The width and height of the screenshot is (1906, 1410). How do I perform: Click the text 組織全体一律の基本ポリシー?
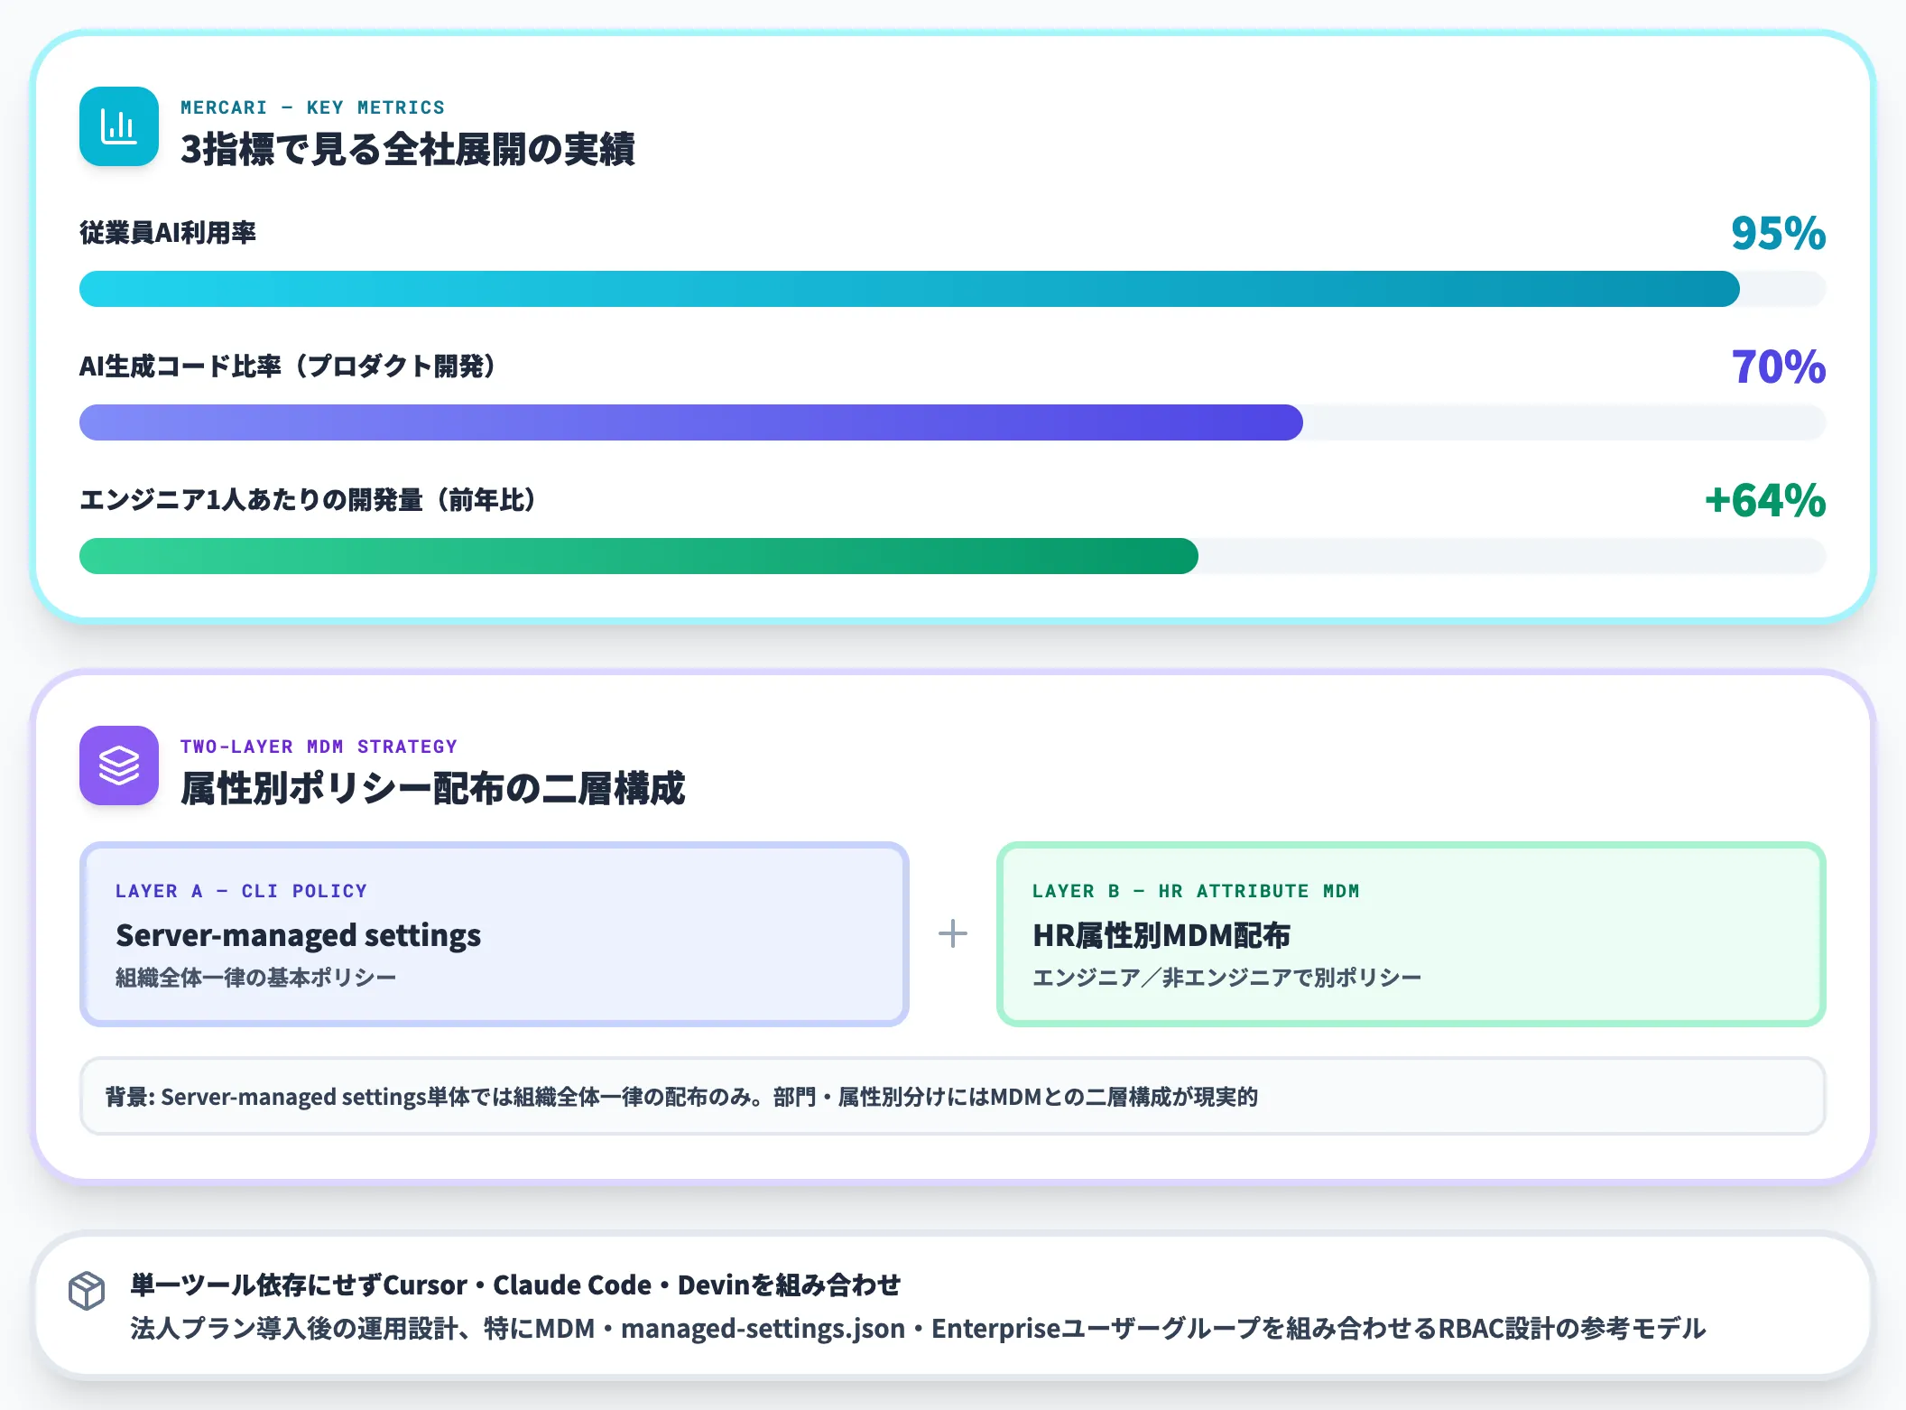256,978
